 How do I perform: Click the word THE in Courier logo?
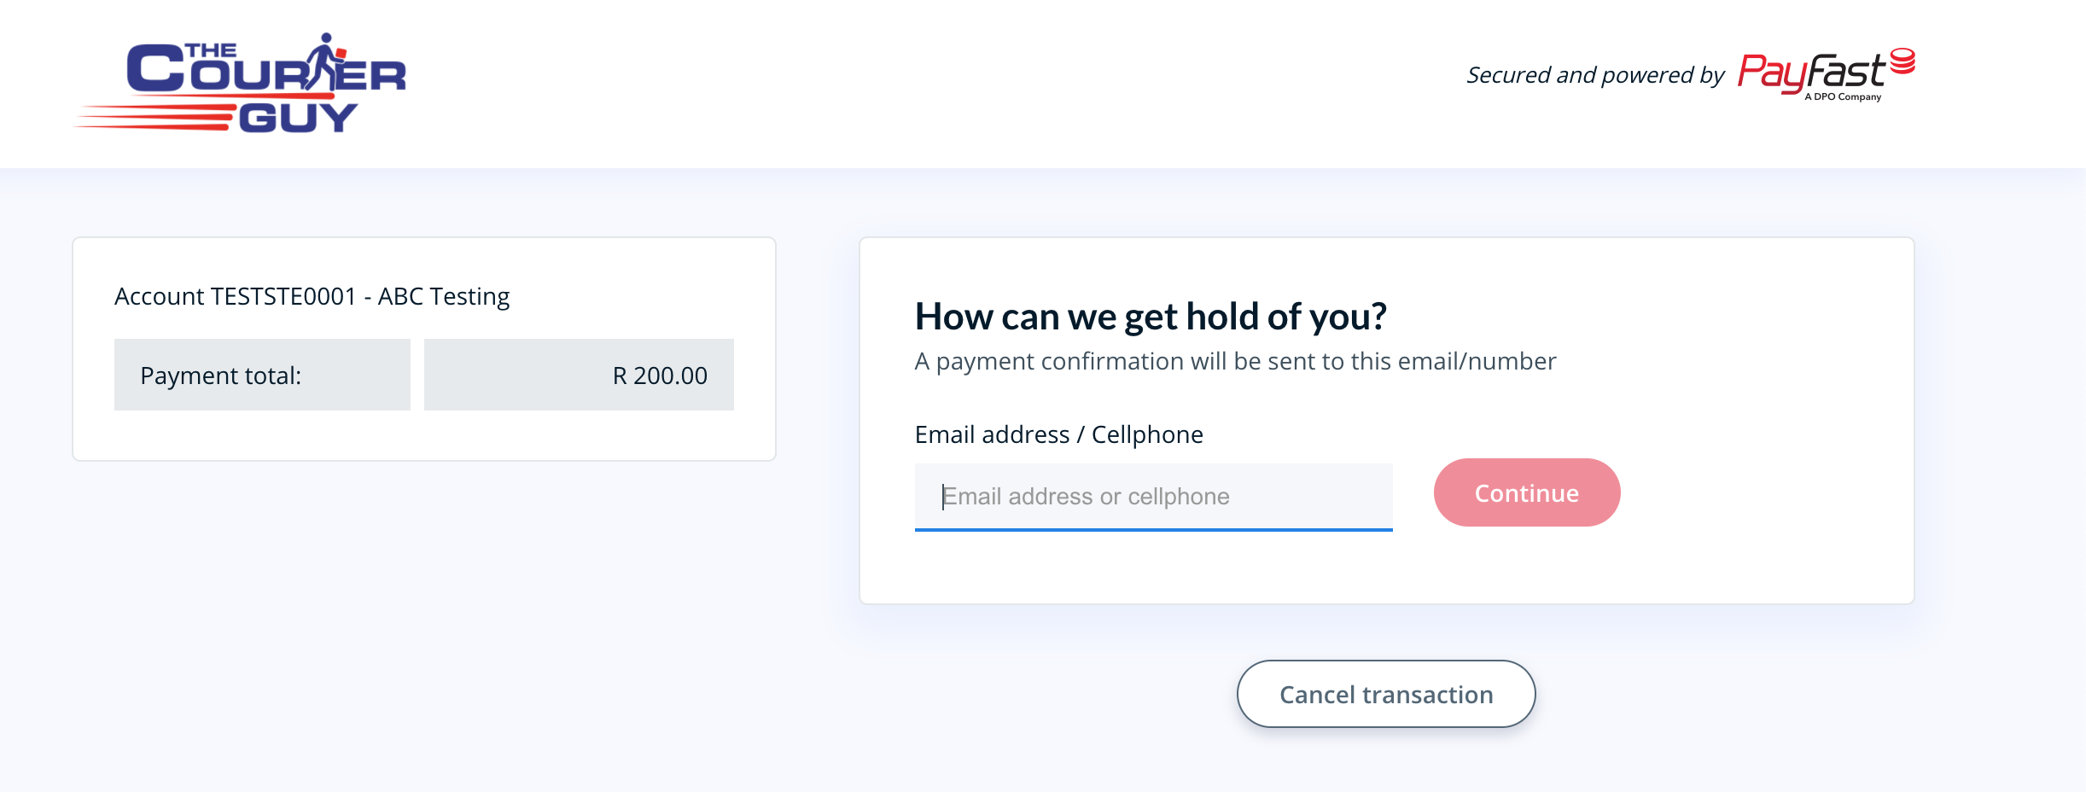[x=210, y=50]
